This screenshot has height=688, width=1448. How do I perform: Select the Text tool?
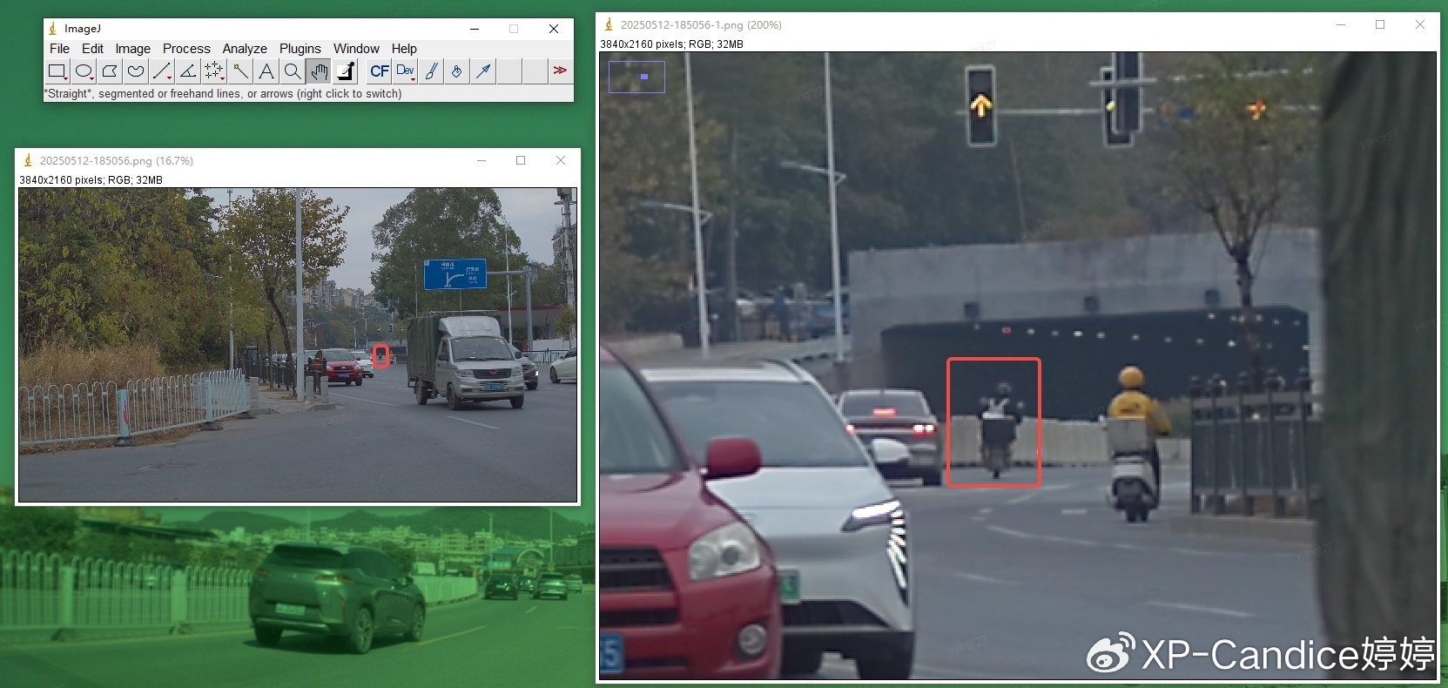(x=266, y=71)
